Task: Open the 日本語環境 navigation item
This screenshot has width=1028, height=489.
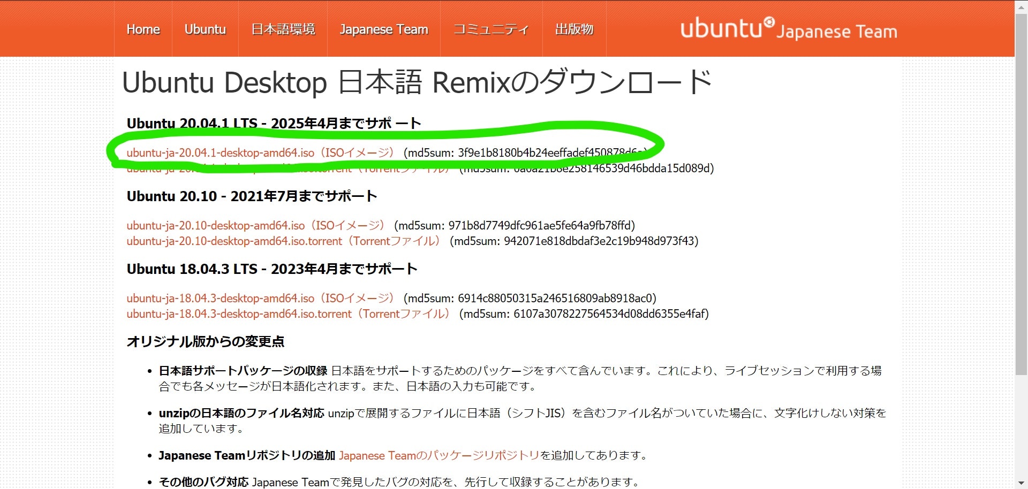Action: tap(283, 29)
